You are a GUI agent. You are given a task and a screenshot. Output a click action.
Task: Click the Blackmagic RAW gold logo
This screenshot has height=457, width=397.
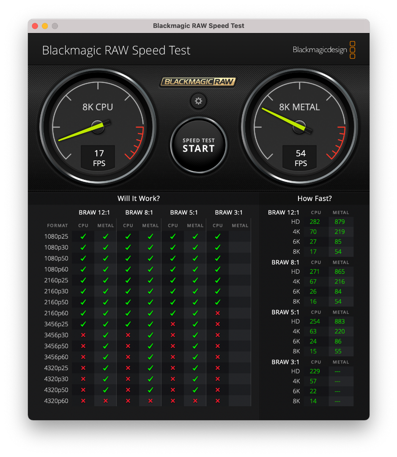(198, 82)
